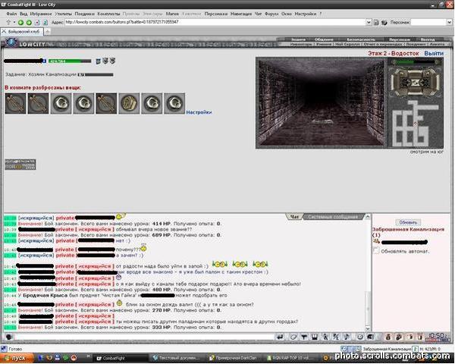
Task: Open a new tab with plus button
Action: pyautogui.click(x=48, y=32)
